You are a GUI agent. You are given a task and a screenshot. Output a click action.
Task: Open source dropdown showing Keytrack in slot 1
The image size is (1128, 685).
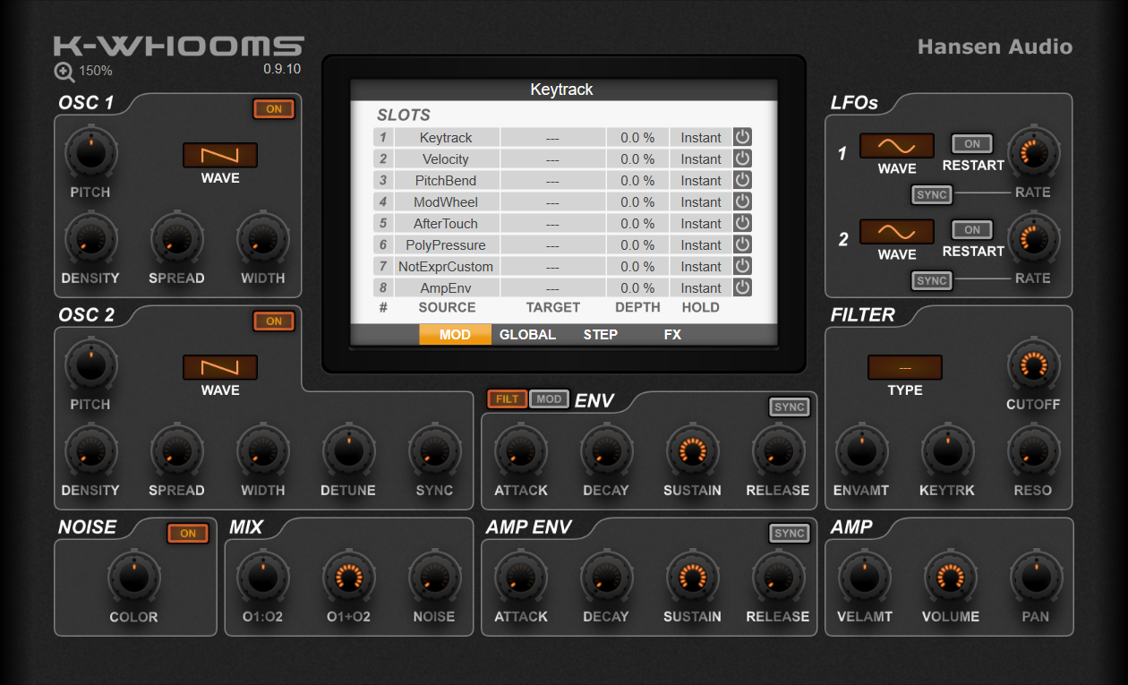pos(446,137)
